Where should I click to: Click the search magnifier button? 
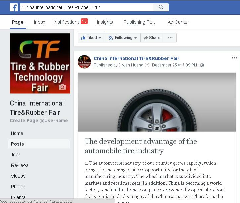click(161, 7)
